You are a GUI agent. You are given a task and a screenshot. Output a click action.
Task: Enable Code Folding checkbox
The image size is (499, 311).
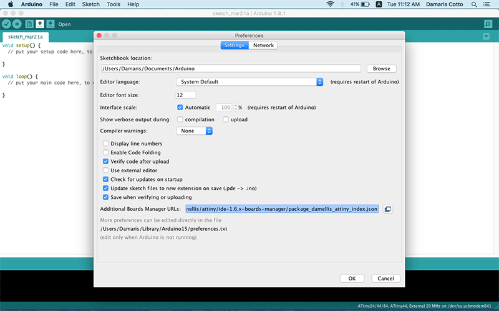[x=105, y=152]
